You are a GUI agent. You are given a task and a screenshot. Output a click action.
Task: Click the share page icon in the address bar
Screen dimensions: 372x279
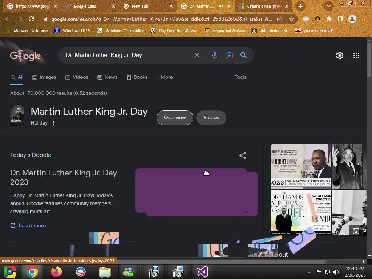tap(280, 19)
